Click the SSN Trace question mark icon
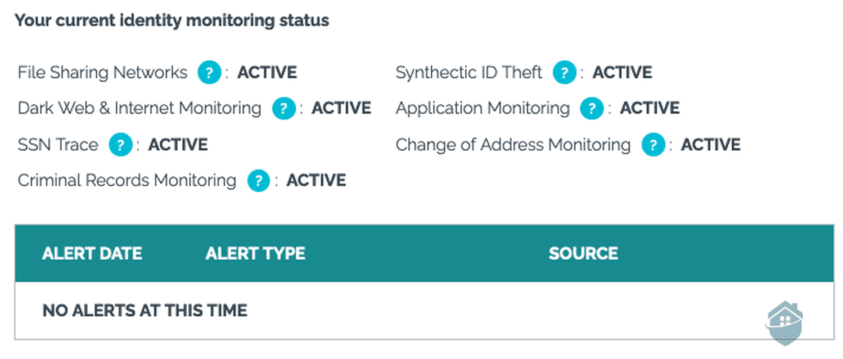Screen dimensions: 843x359 [x=120, y=145]
